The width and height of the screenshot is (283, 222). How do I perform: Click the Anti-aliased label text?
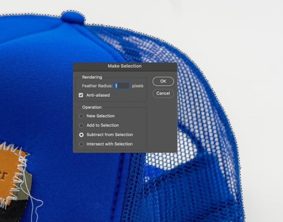98,95
